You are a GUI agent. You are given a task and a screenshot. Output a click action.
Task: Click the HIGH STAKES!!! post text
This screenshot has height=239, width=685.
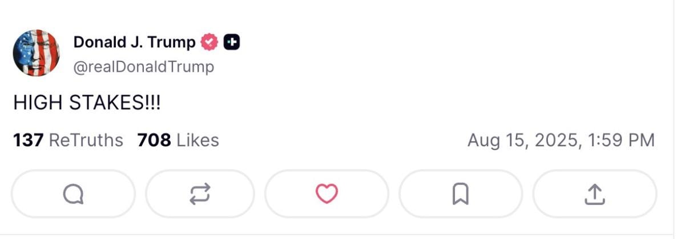point(87,103)
